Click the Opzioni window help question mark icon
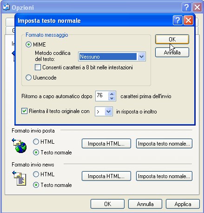 click(x=186, y=7)
